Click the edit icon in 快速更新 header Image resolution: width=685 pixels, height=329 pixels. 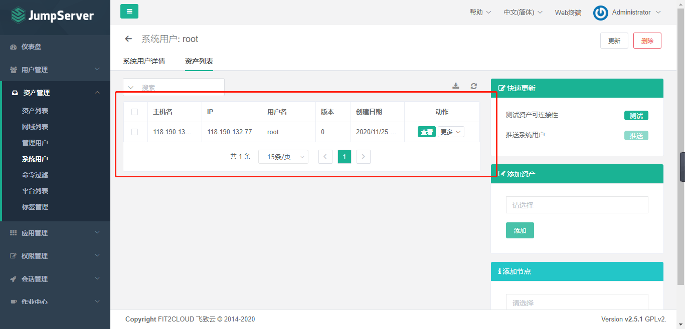coord(501,88)
